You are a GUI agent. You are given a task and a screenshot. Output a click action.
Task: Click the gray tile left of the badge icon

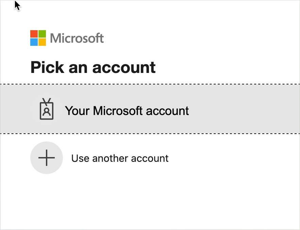pyautogui.click(x=15, y=109)
